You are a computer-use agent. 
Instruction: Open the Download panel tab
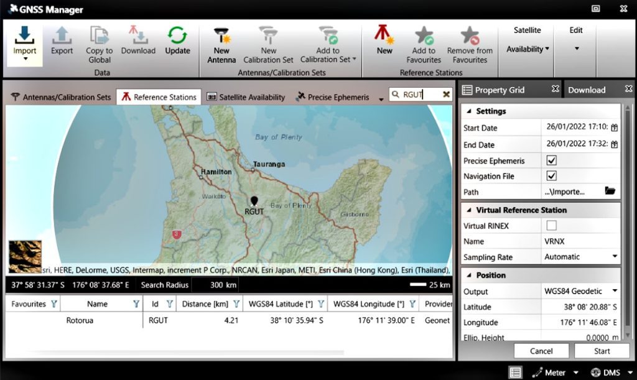coord(587,90)
